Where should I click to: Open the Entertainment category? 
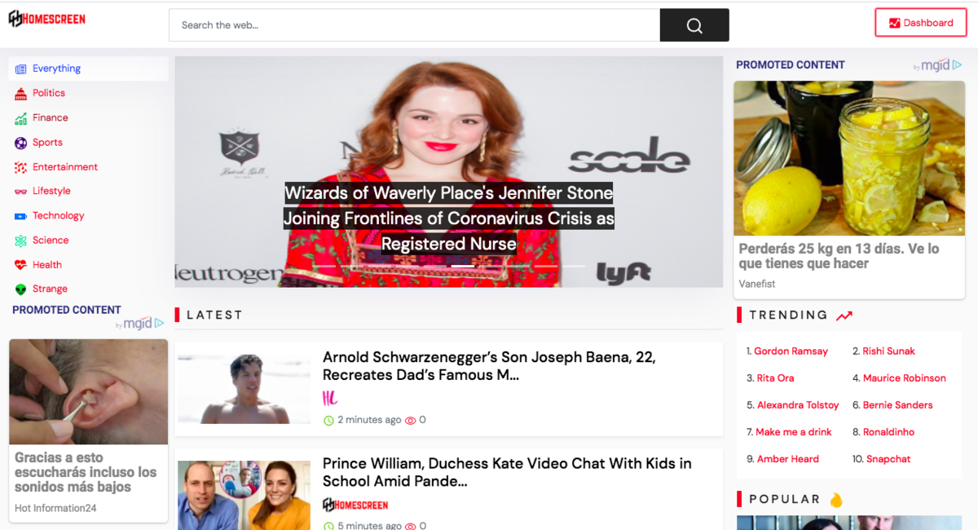click(x=64, y=167)
